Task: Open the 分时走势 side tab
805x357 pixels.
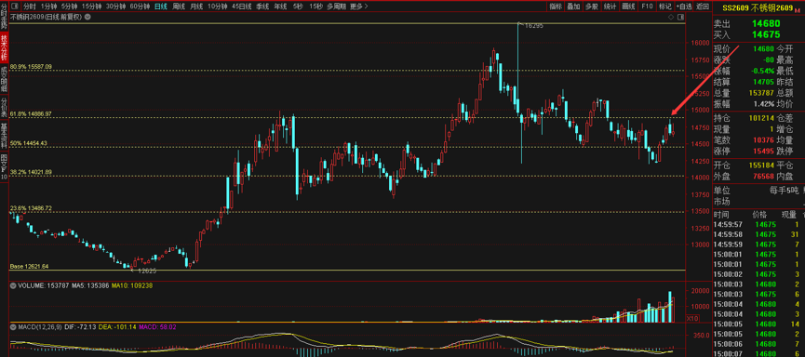Action: (x=4, y=16)
